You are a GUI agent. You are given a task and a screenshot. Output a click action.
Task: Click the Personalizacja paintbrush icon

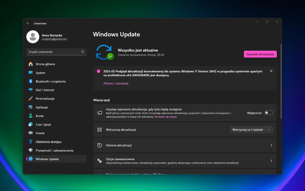tap(31, 99)
